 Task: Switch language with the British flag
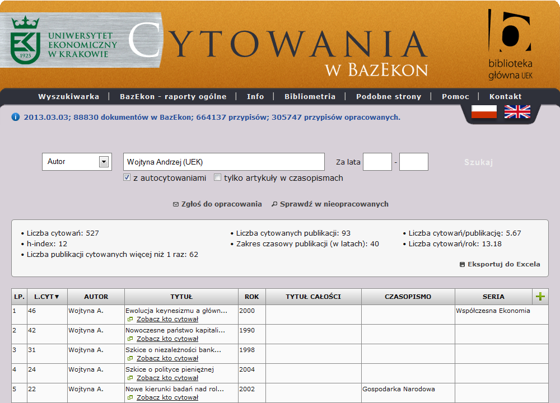(517, 112)
